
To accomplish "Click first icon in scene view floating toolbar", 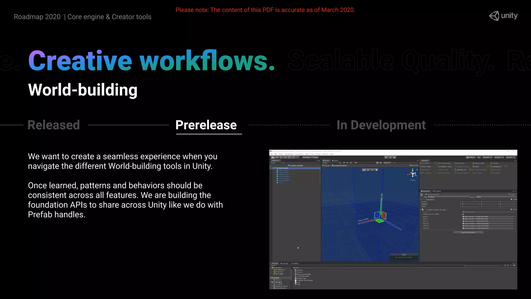I will point(364,170).
